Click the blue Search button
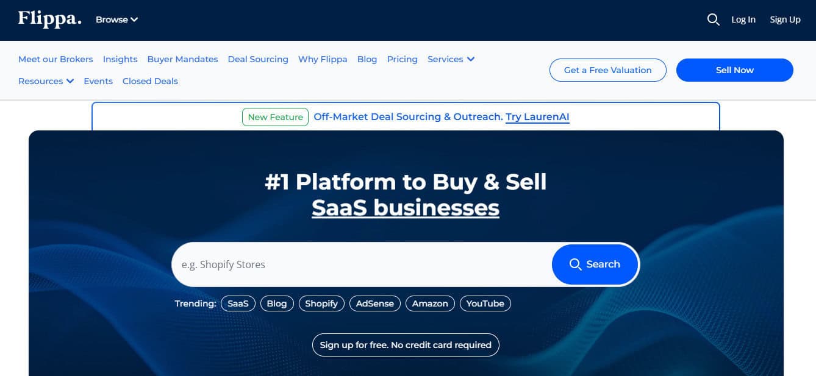 pyautogui.click(x=595, y=264)
